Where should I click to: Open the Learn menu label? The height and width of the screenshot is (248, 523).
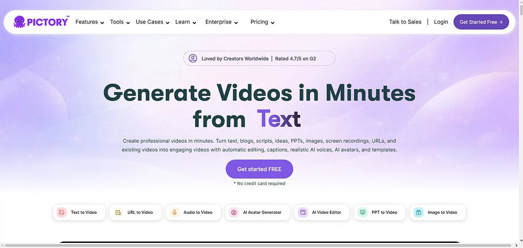183,22
